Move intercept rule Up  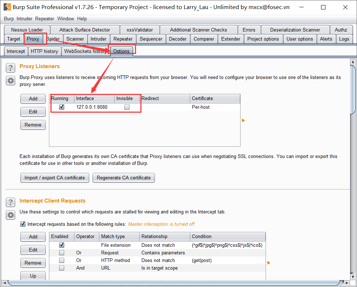(33, 276)
